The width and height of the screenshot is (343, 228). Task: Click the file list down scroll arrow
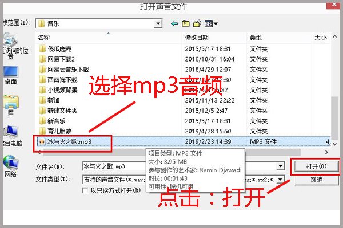334,144
